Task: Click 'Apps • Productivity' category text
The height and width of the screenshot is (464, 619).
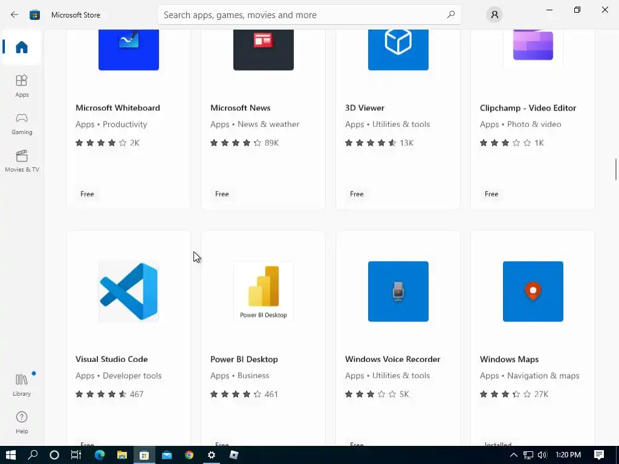Action: tap(111, 124)
